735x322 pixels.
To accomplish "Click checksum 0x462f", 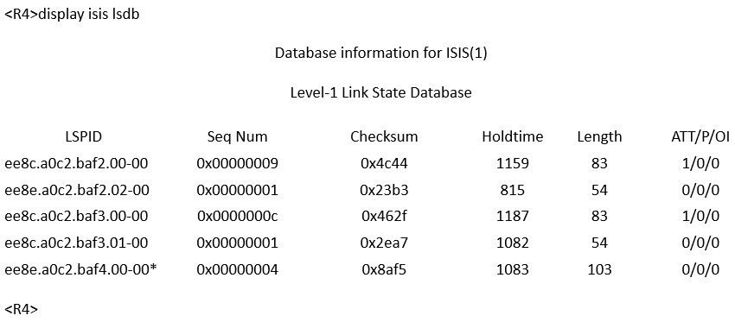I will tap(384, 216).
